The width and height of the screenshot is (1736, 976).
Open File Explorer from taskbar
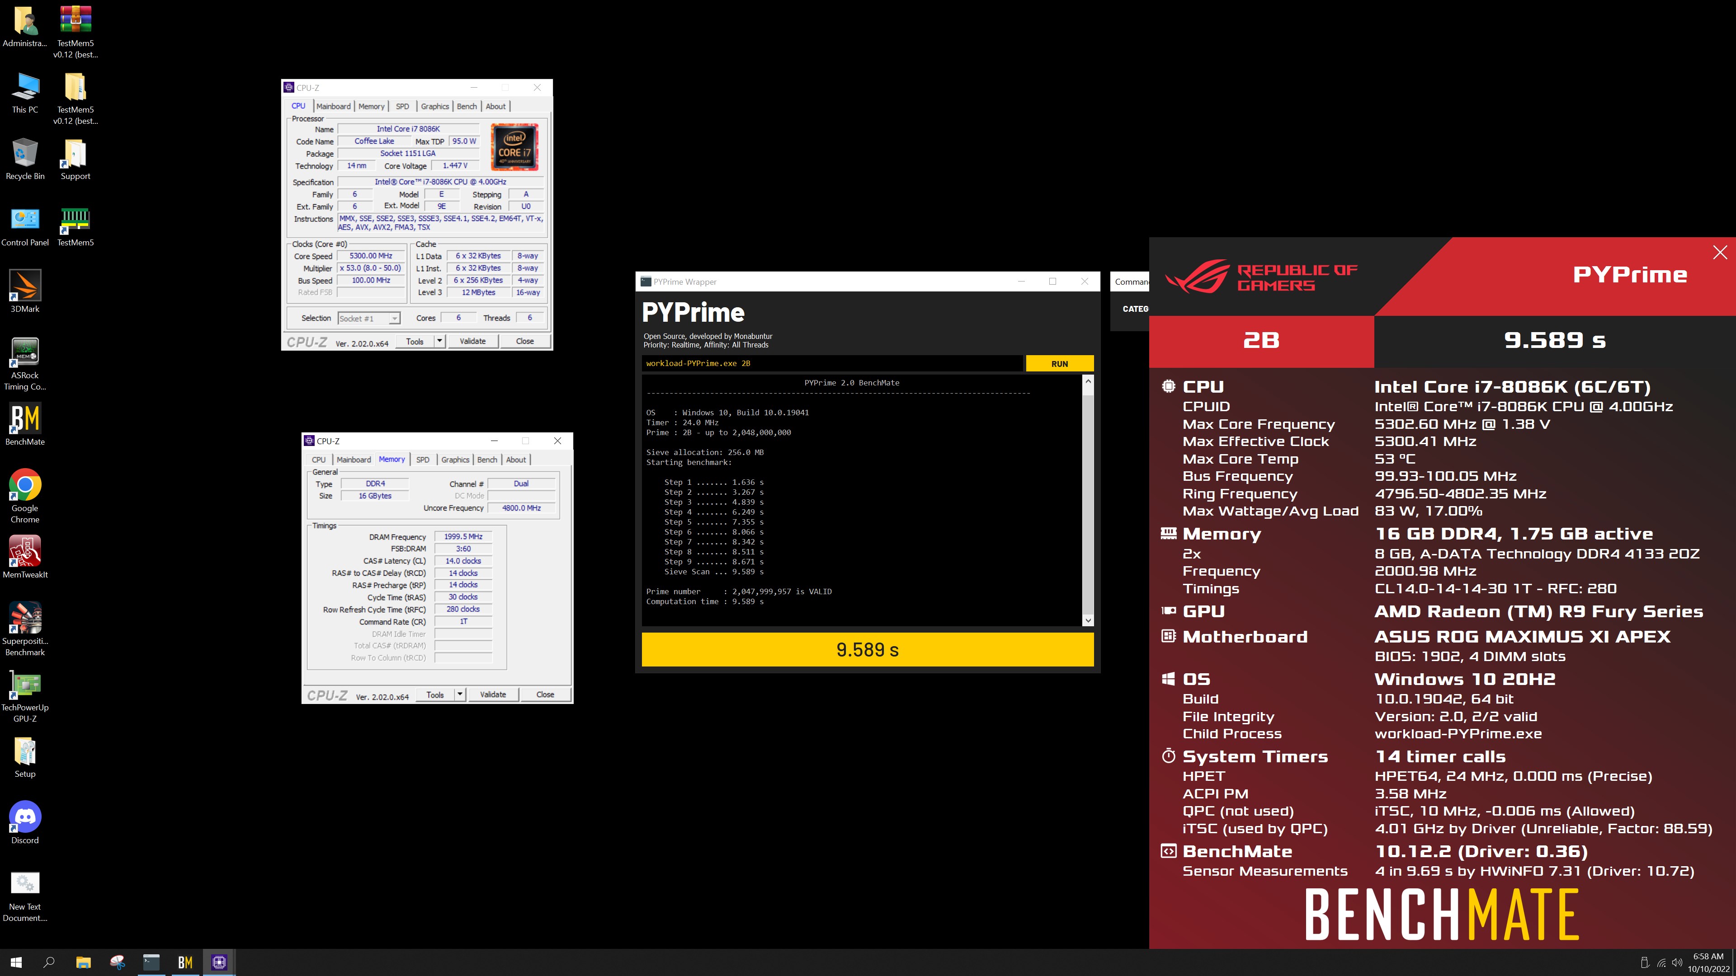click(x=83, y=962)
